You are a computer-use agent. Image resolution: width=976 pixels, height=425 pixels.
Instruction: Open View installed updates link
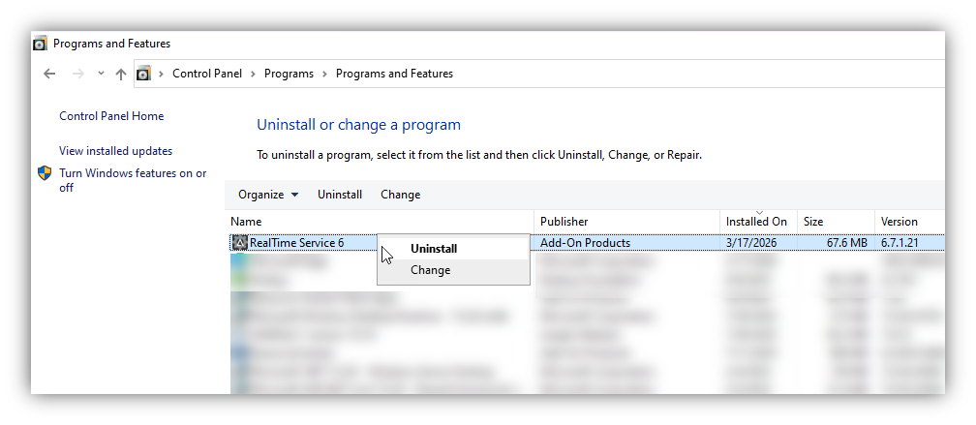pos(116,151)
